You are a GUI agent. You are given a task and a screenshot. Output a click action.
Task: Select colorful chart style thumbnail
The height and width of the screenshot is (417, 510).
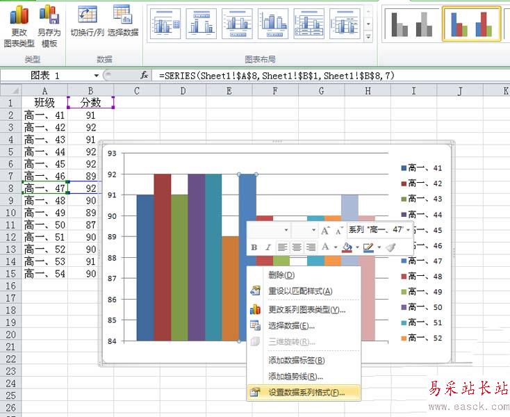(x=471, y=24)
